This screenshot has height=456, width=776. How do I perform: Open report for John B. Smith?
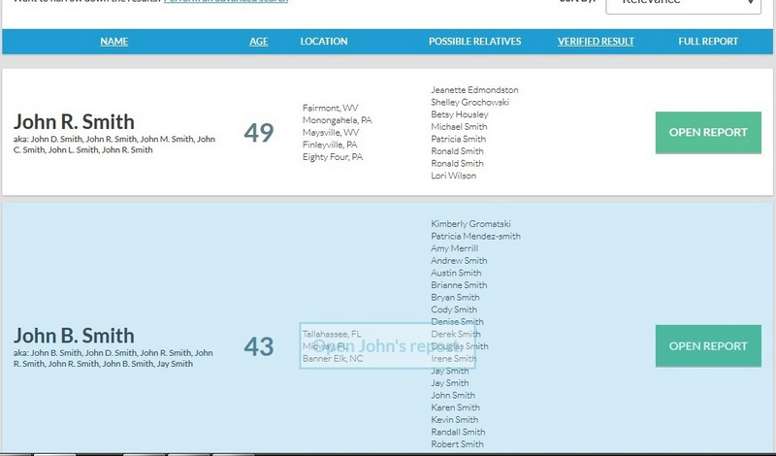pos(708,346)
